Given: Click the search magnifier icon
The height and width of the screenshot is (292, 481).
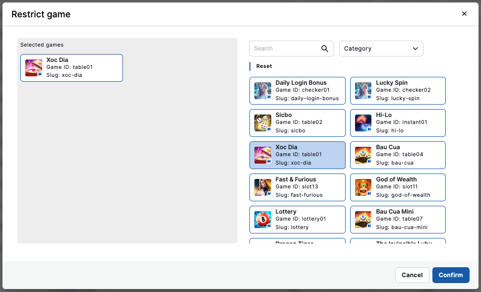Looking at the screenshot, I should pyautogui.click(x=325, y=49).
